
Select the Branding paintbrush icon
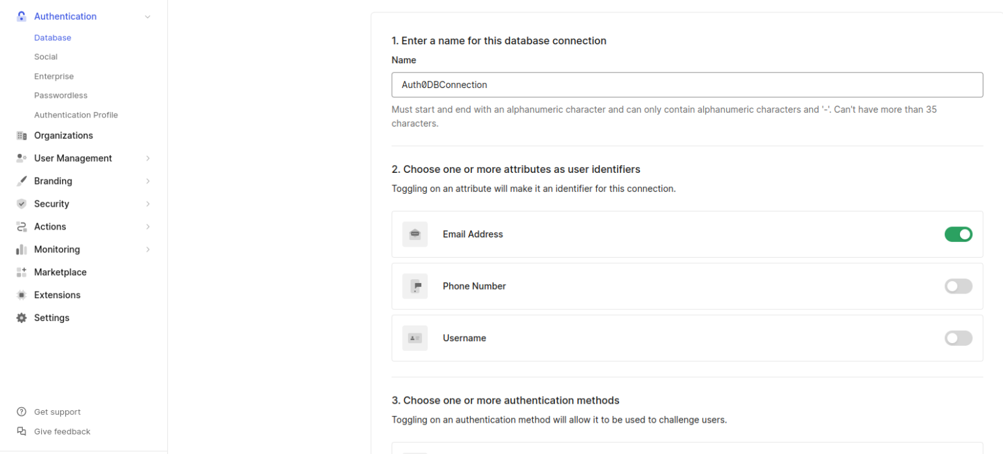[22, 181]
